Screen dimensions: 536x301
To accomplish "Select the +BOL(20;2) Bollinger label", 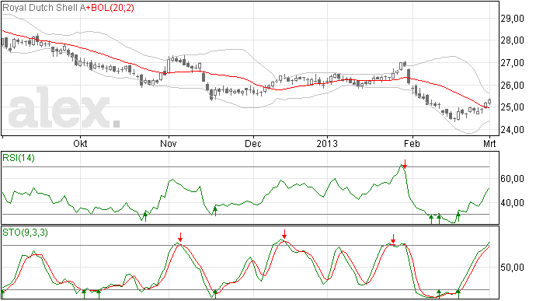I will (x=110, y=8).
